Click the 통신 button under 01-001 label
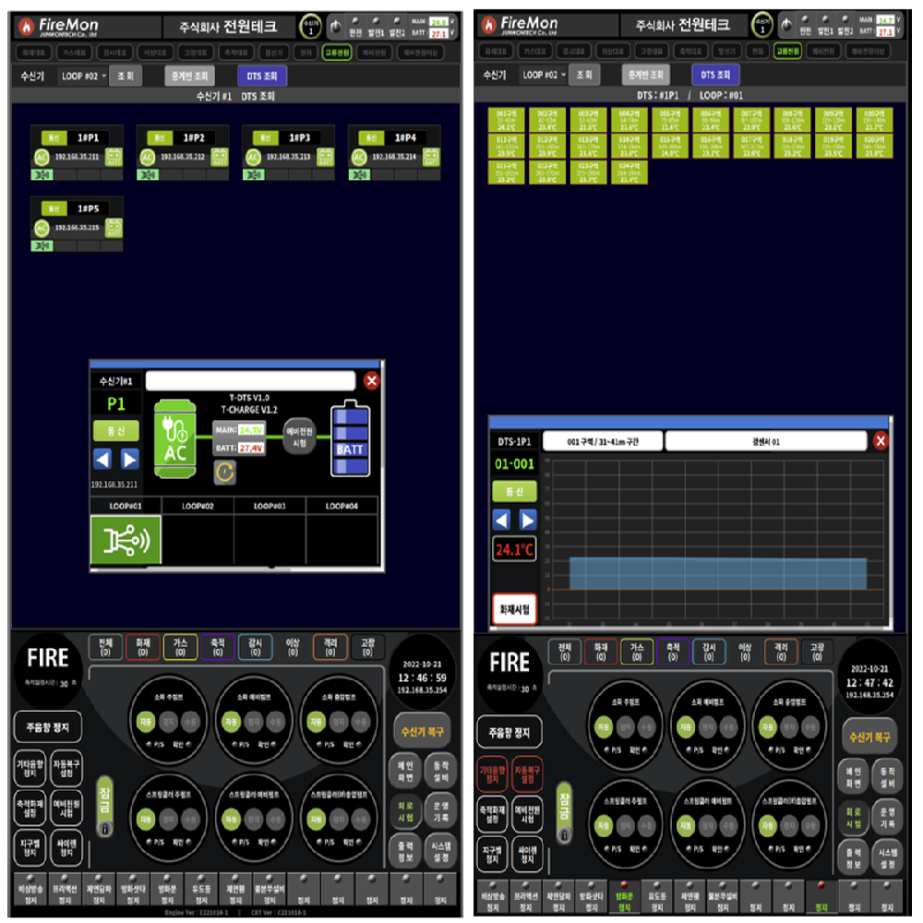The width and height of the screenshot is (923, 923). pos(514,490)
